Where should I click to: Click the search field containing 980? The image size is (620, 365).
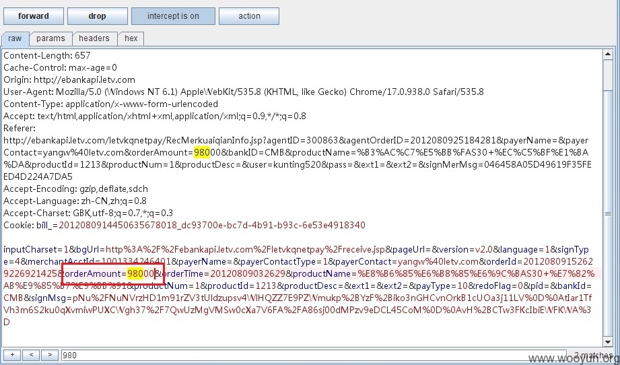(314, 355)
